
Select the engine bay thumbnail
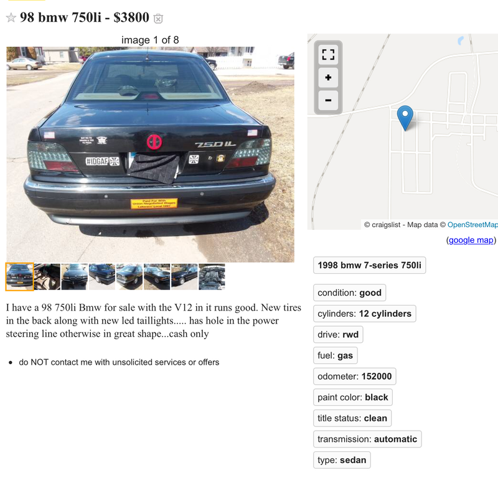click(x=212, y=276)
